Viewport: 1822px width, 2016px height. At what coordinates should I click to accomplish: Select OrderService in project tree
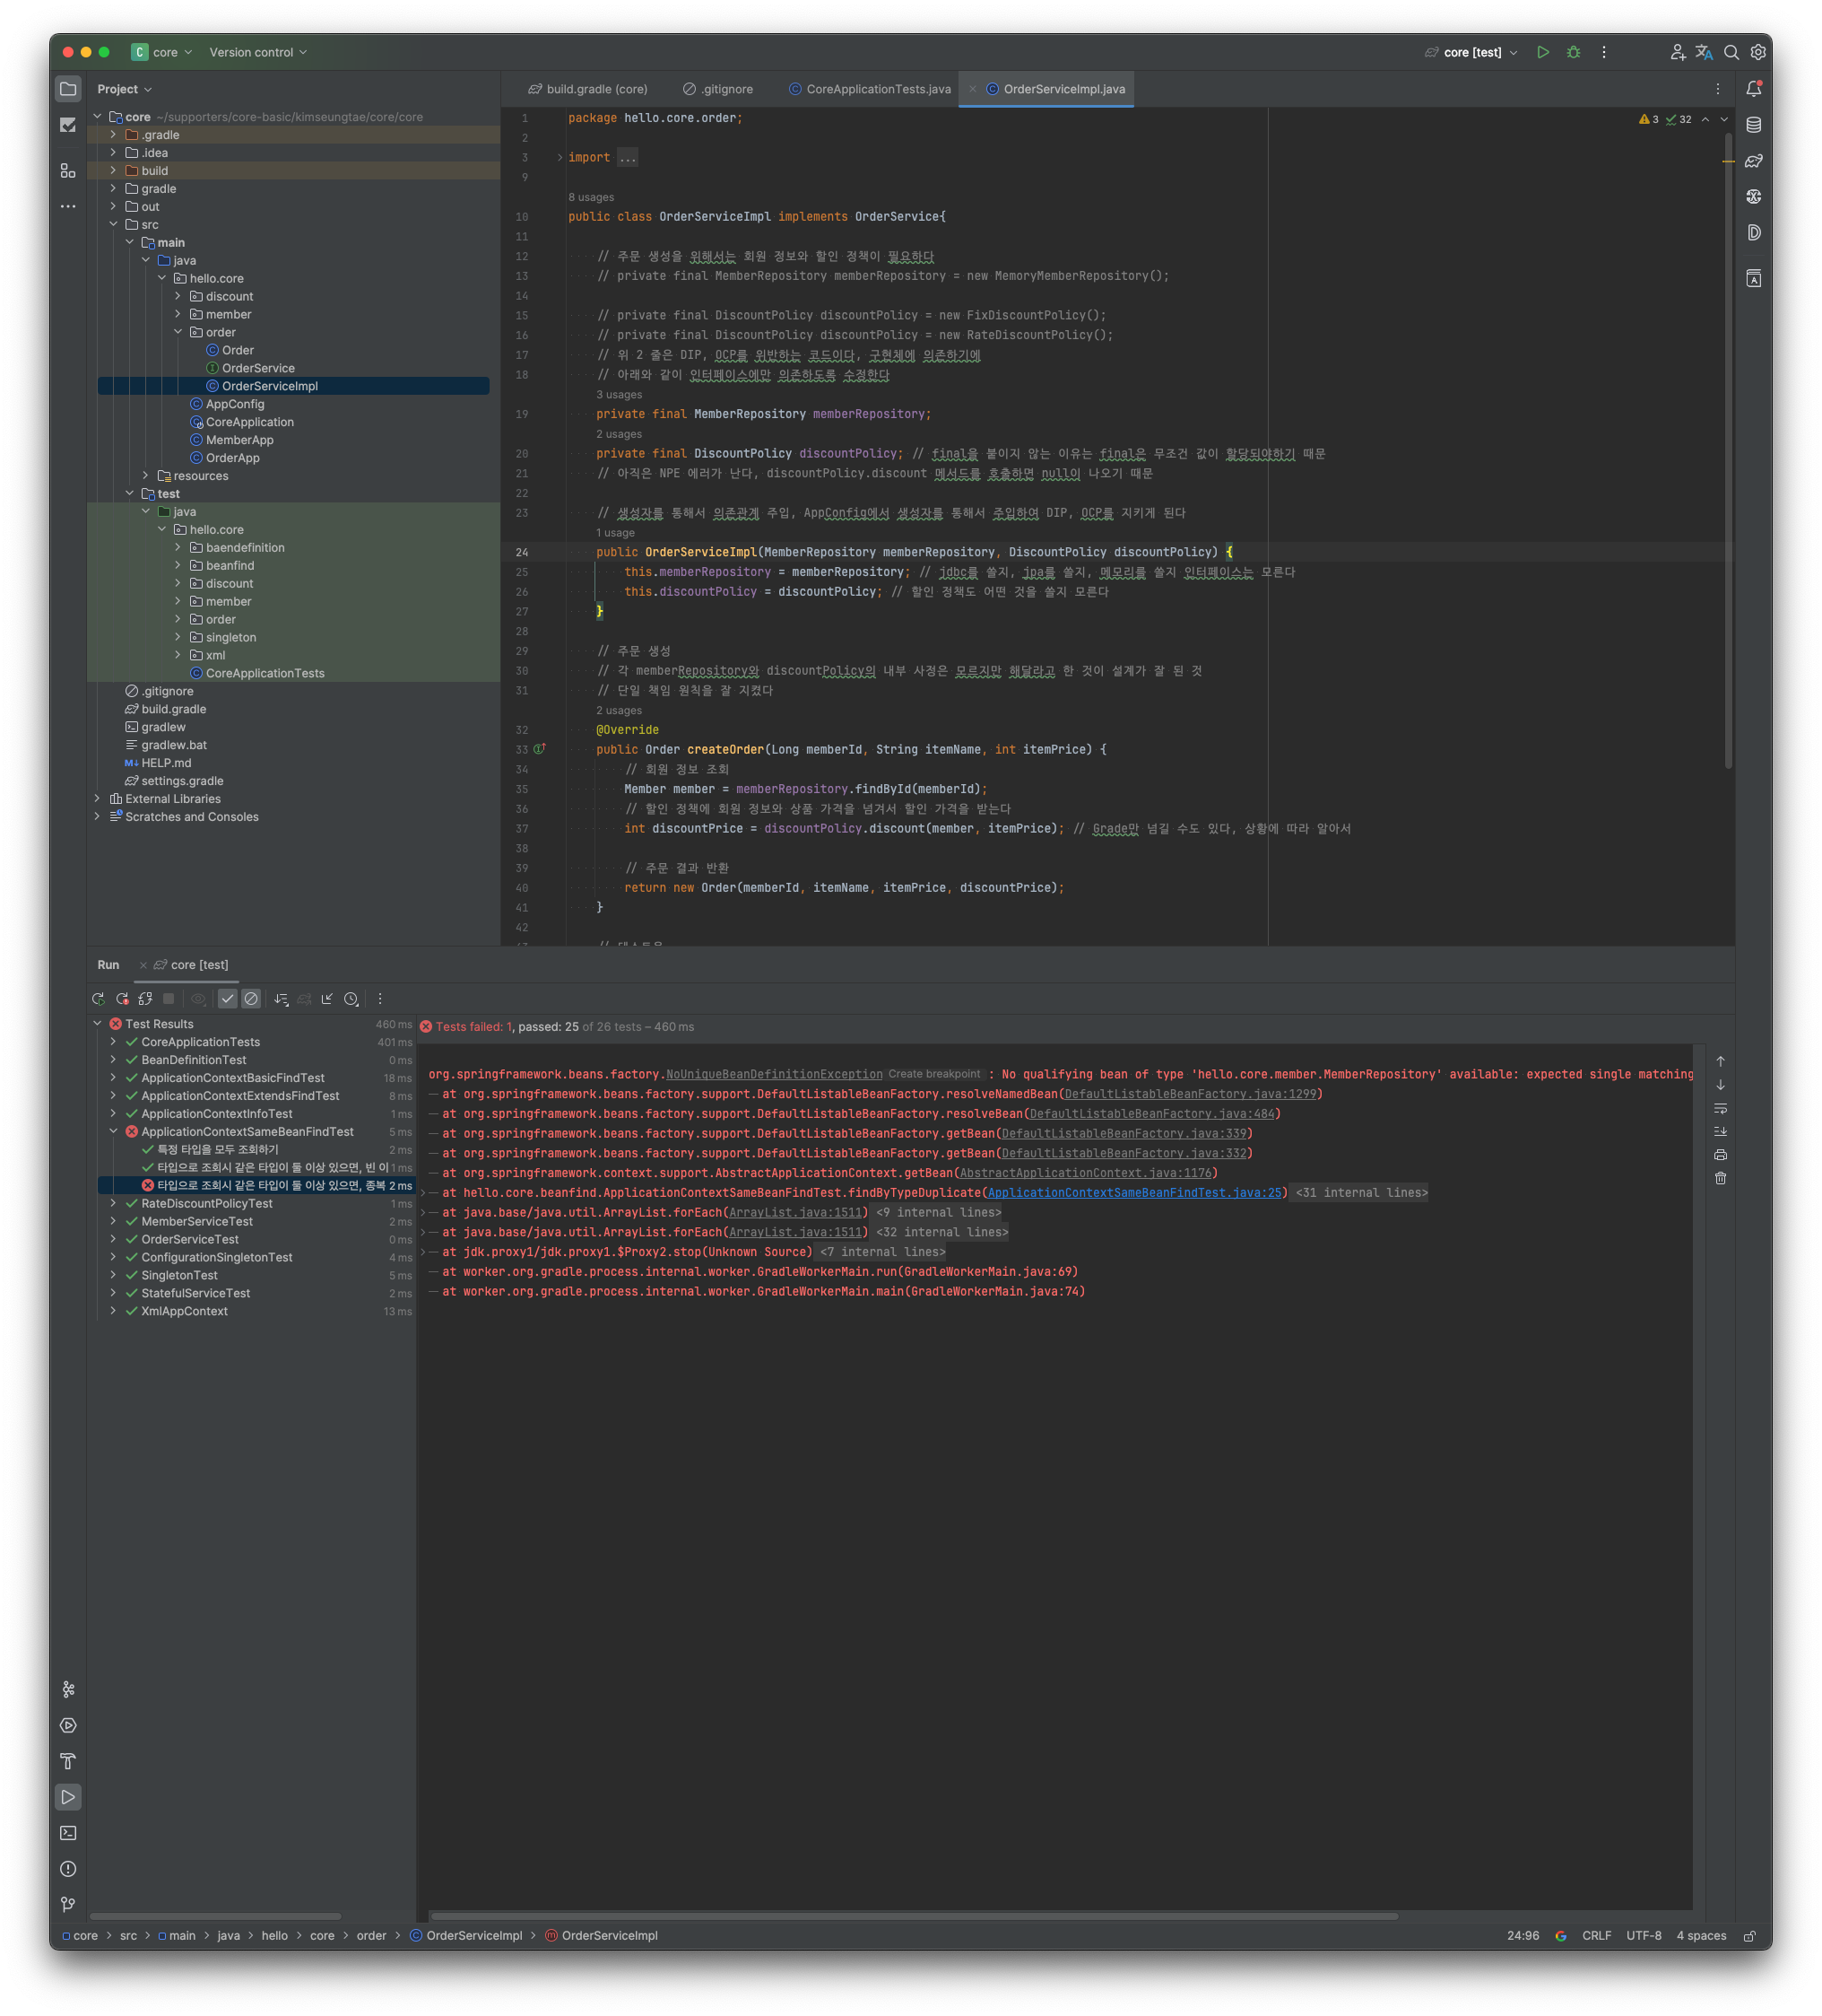tap(258, 368)
